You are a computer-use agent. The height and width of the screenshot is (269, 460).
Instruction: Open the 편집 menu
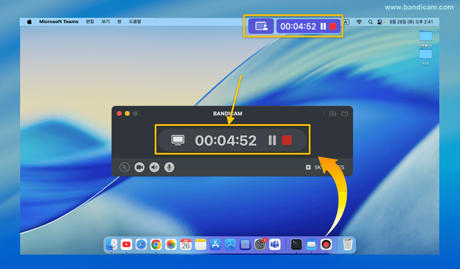tap(90, 21)
